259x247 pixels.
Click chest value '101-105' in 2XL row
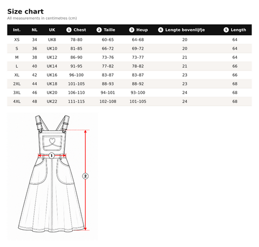76,84
